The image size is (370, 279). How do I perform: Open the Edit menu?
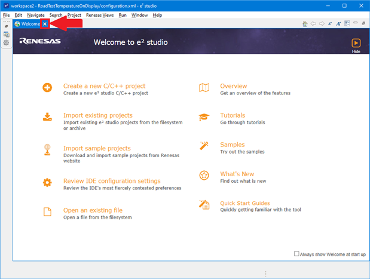point(18,15)
